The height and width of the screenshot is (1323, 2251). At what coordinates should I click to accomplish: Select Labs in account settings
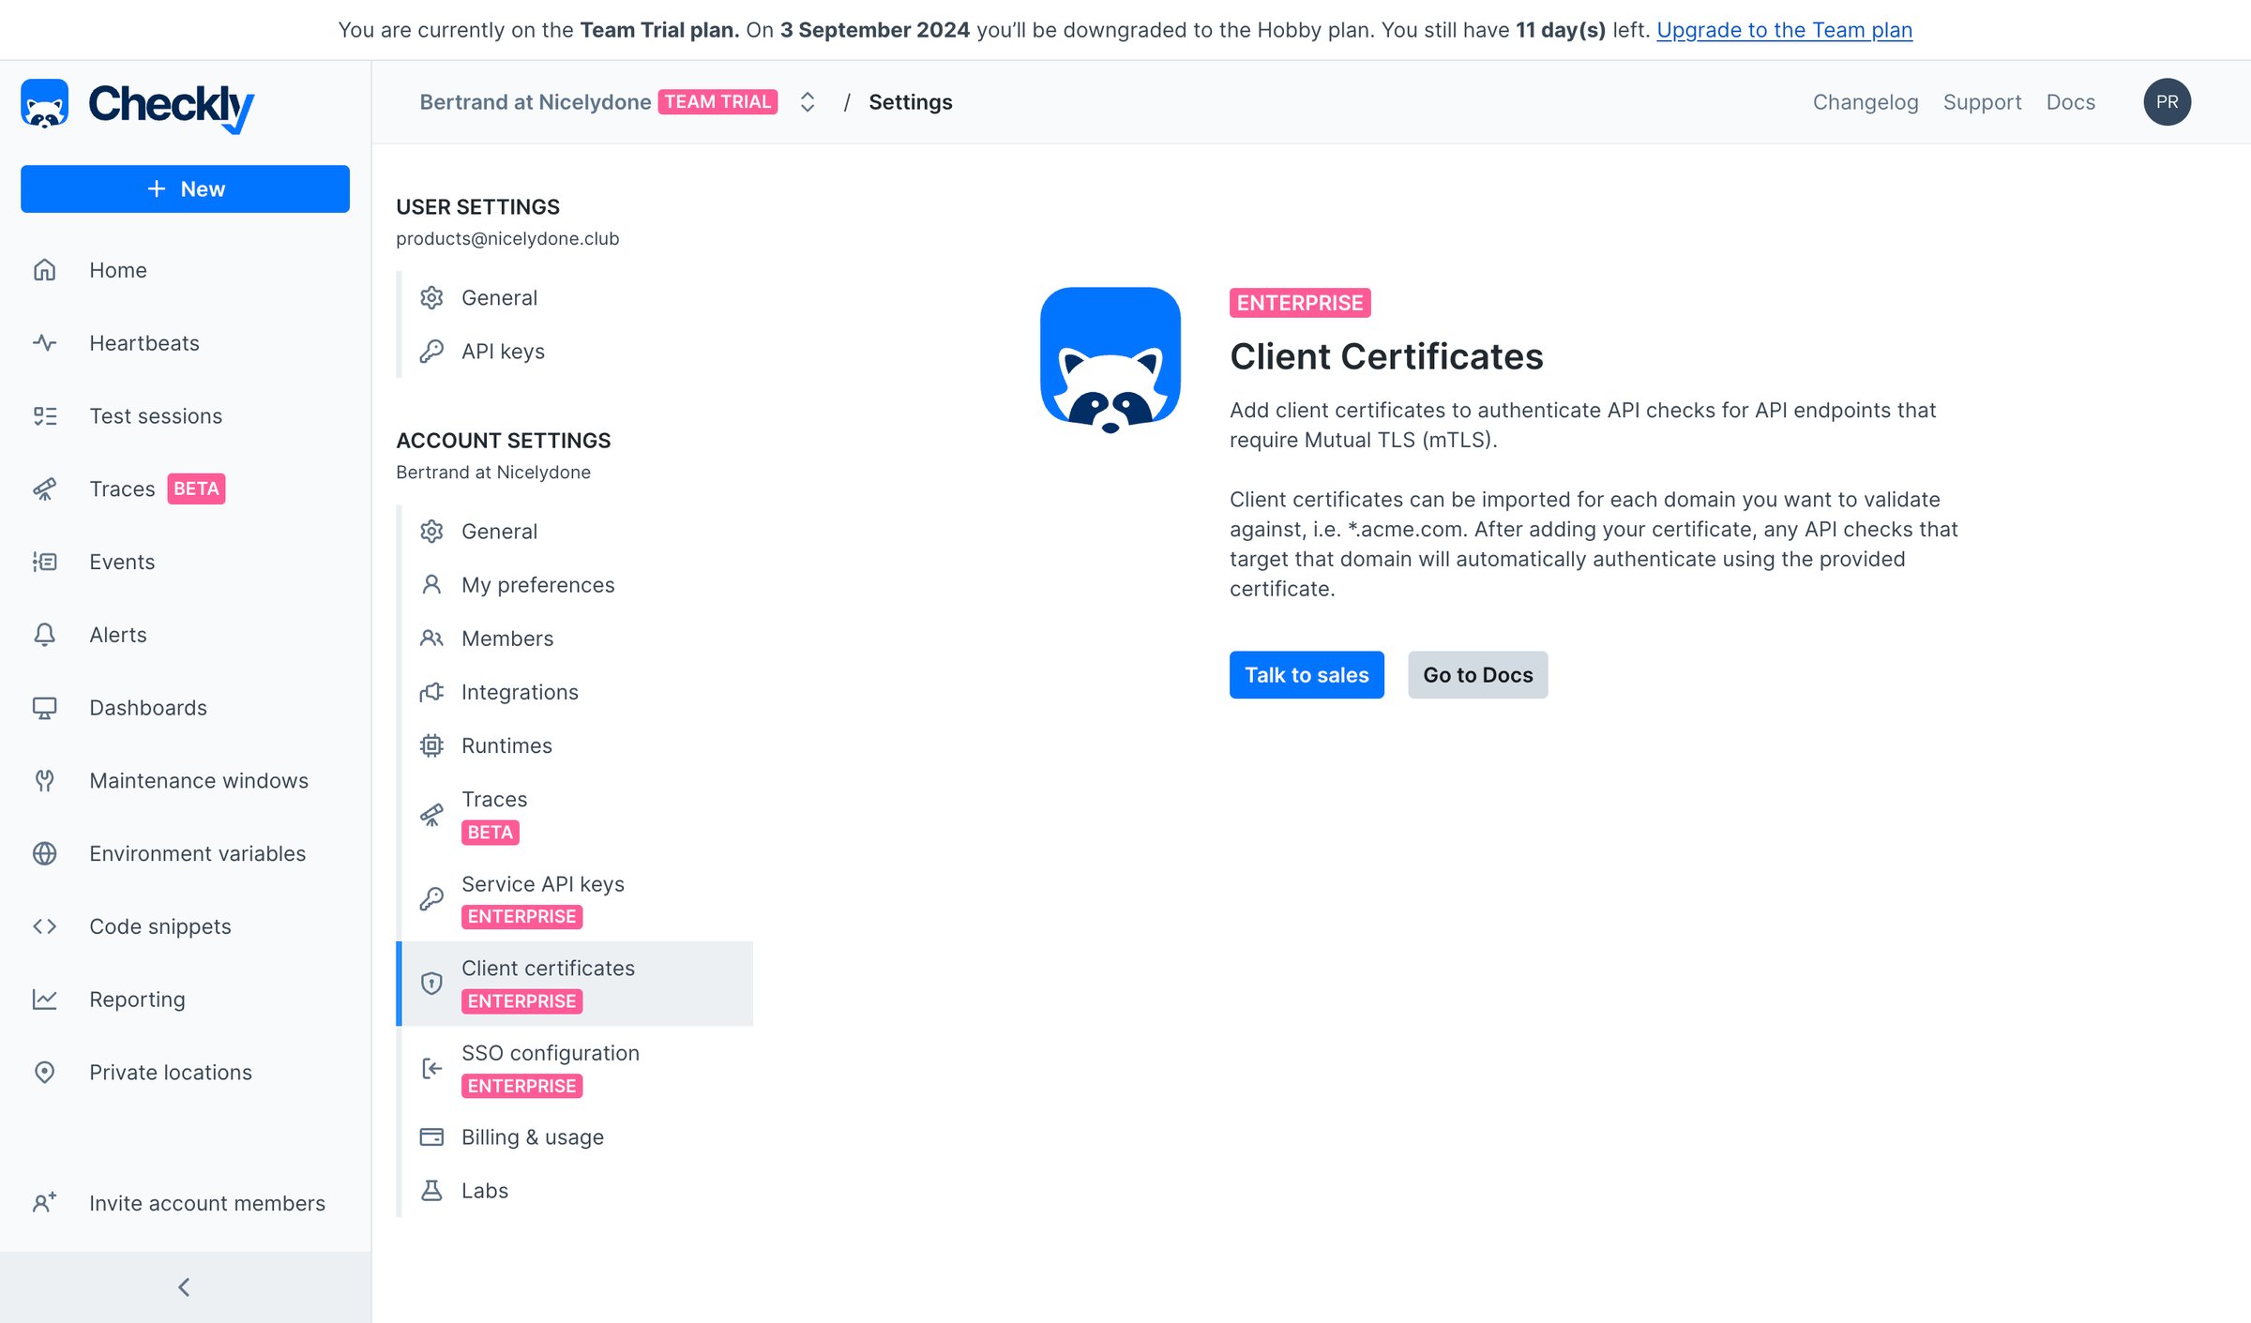(x=576, y=1191)
